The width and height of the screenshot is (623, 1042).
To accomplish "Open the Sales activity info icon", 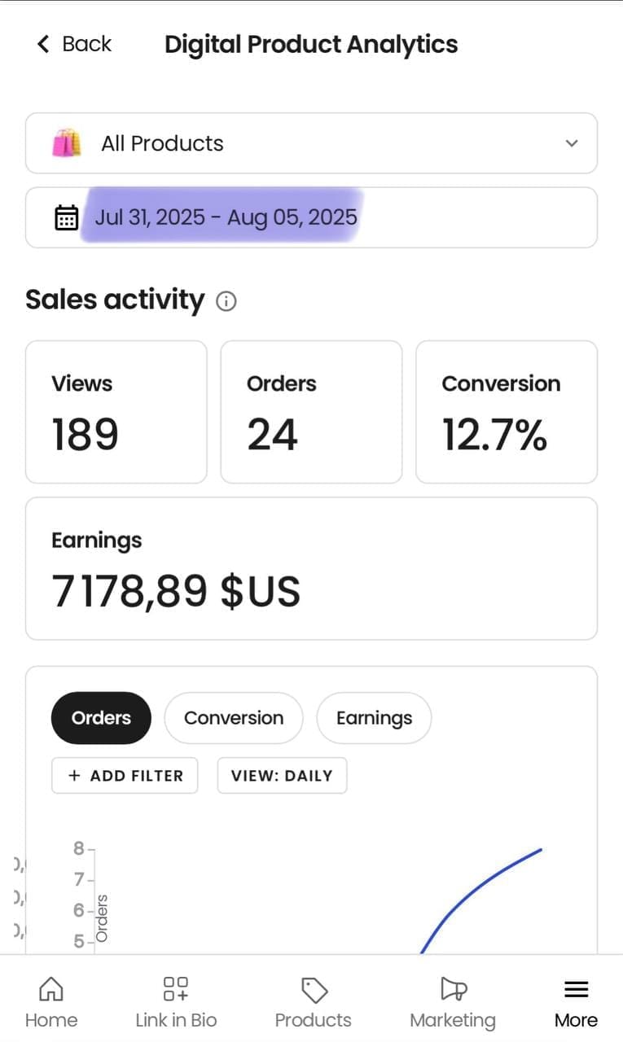I will point(226,301).
